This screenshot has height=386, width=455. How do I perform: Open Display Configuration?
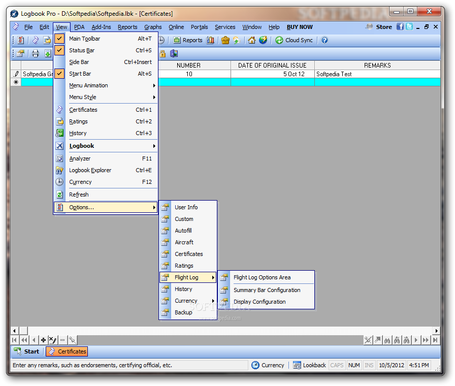click(266, 302)
